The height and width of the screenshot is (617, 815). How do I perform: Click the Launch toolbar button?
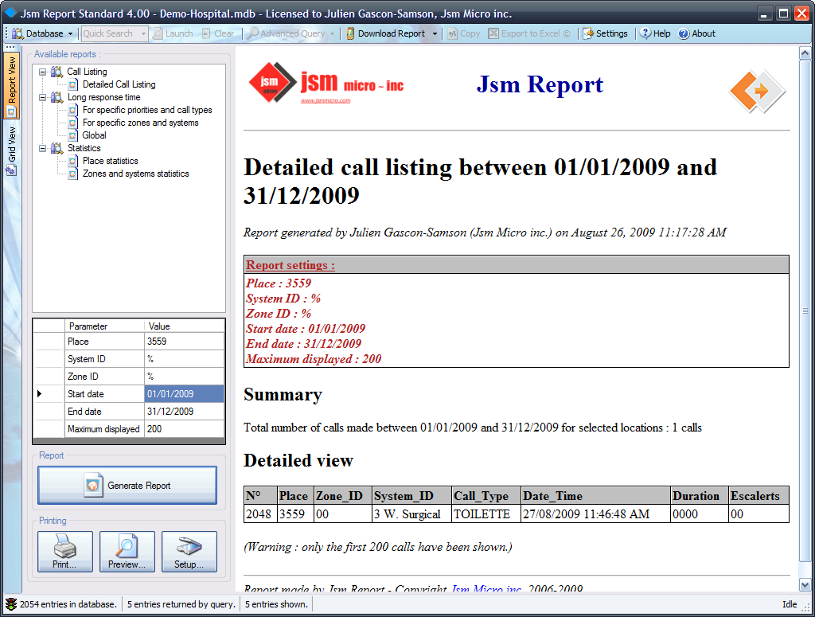(x=173, y=33)
